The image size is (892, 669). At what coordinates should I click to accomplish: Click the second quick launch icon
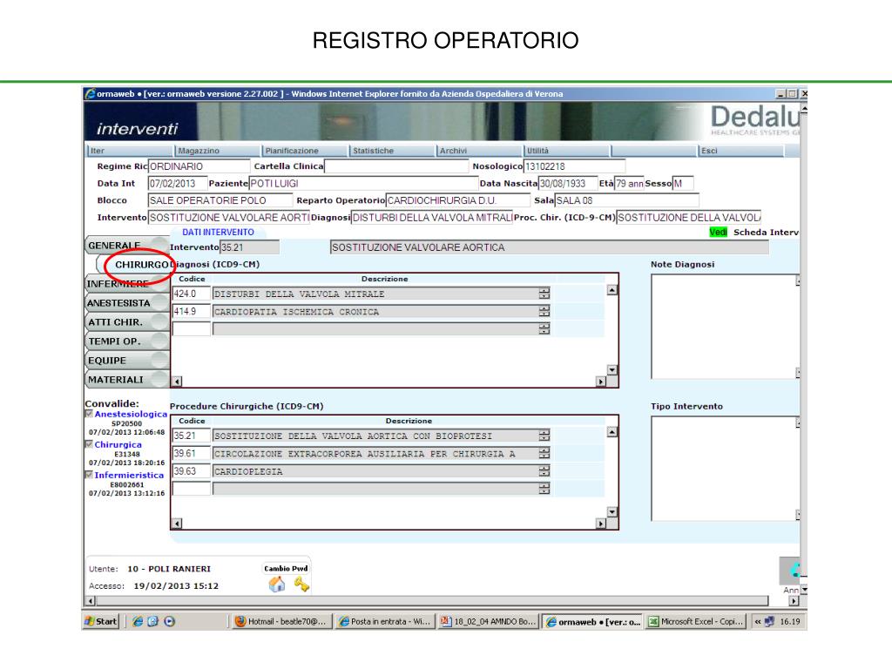pos(153,621)
